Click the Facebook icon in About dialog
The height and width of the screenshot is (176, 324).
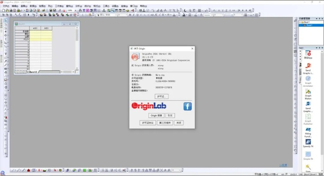pyautogui.click(x=187, y=106)
